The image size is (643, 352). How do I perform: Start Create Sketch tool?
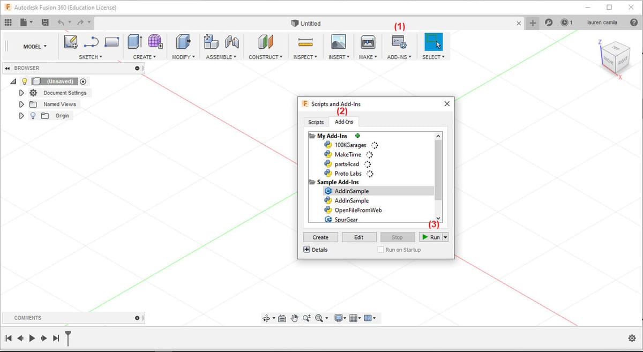[71, 42]
